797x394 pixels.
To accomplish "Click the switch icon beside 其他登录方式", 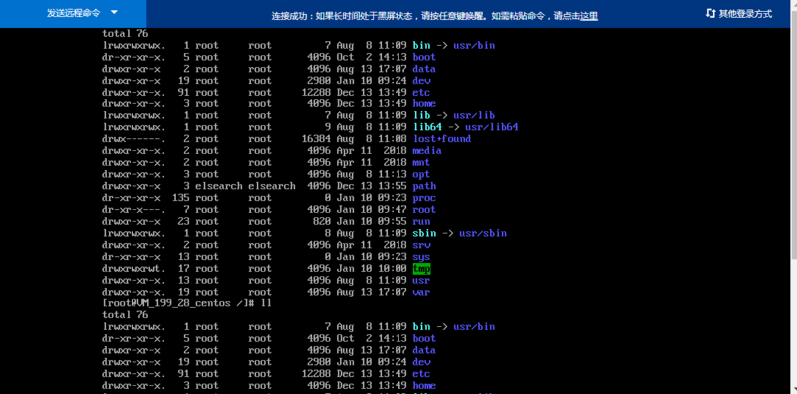I will [x=710, y=14].
